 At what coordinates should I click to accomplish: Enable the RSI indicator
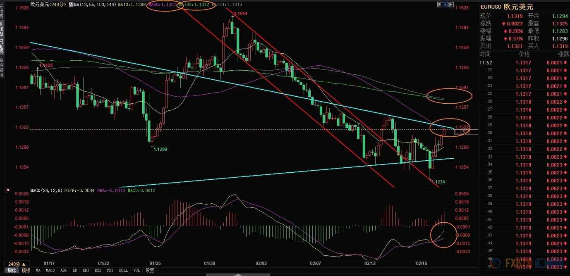[98, 271]
